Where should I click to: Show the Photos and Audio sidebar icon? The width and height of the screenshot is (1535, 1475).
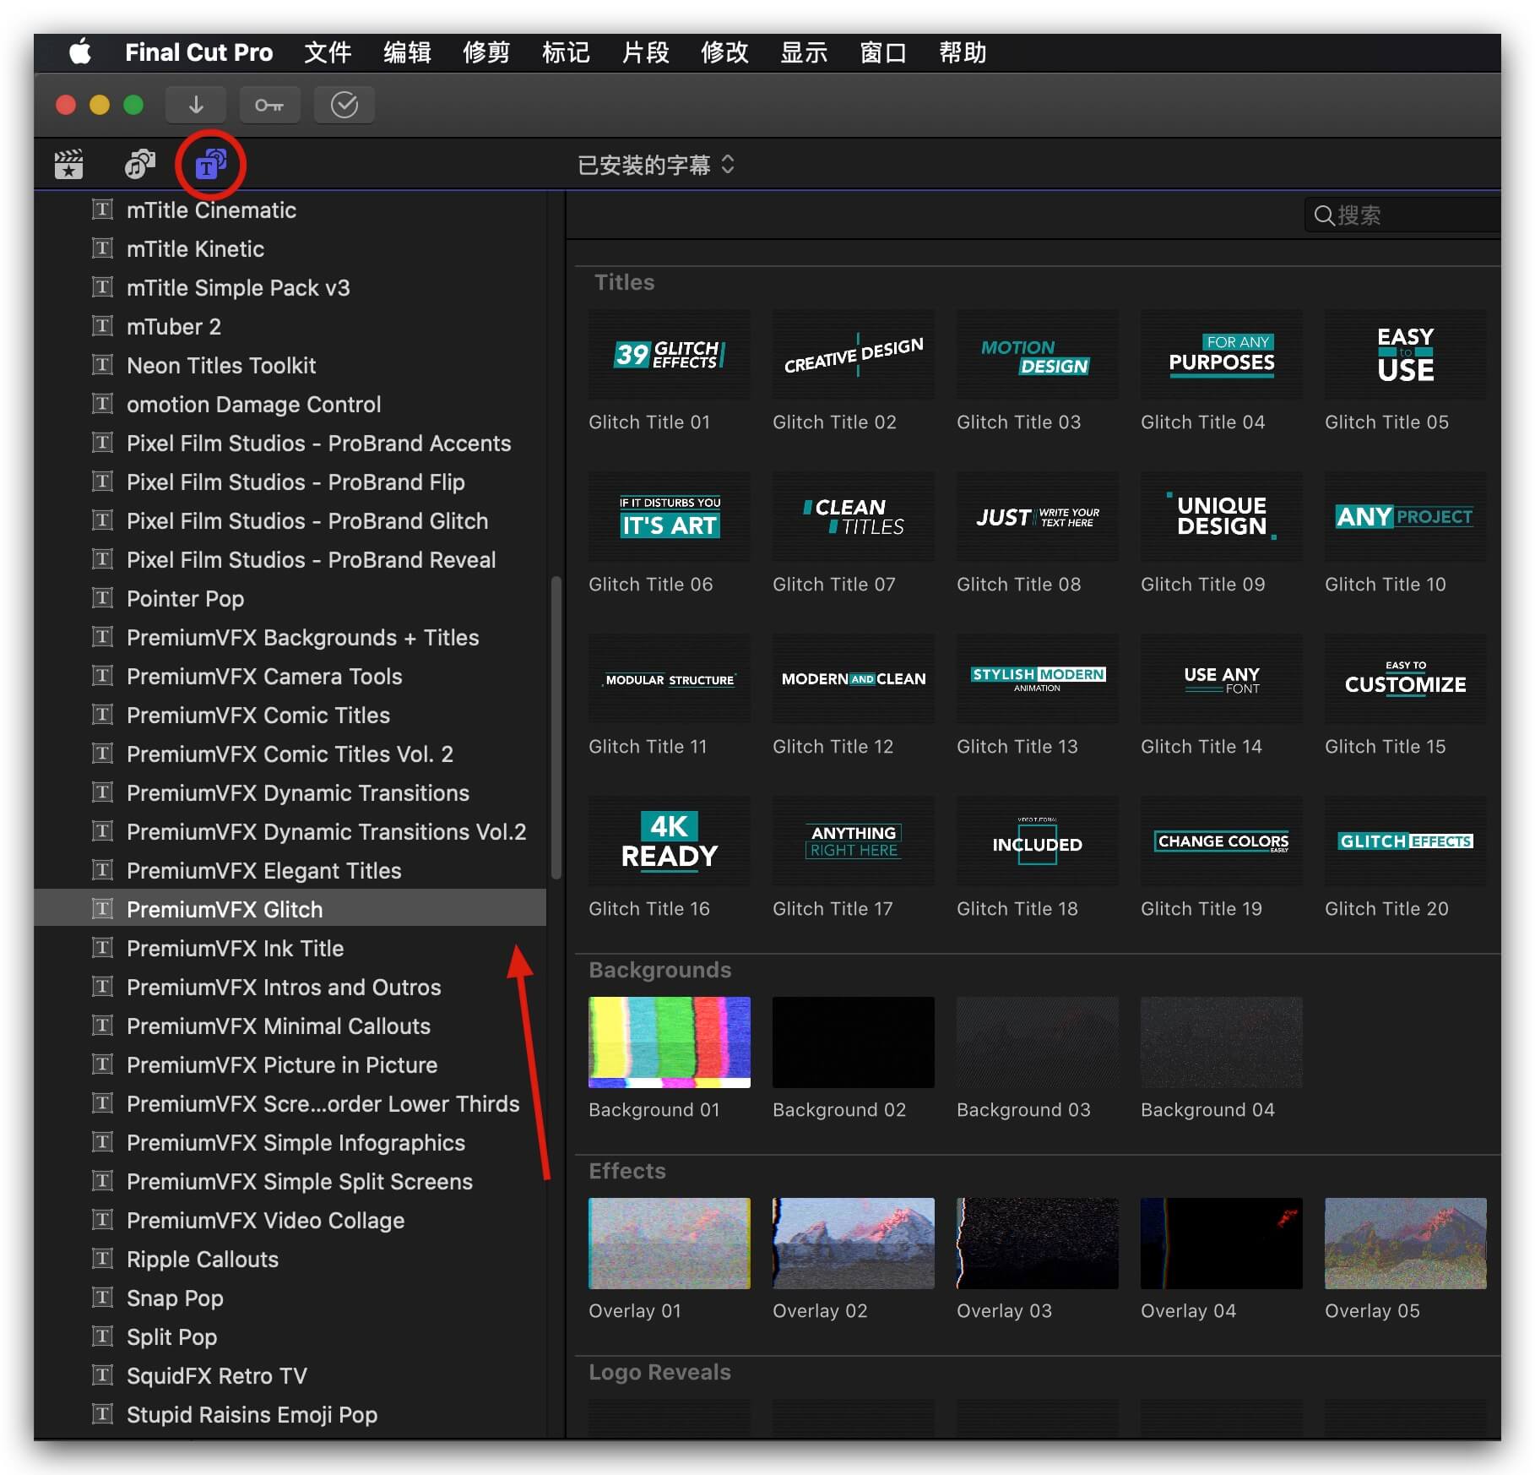tap(139, 165)
